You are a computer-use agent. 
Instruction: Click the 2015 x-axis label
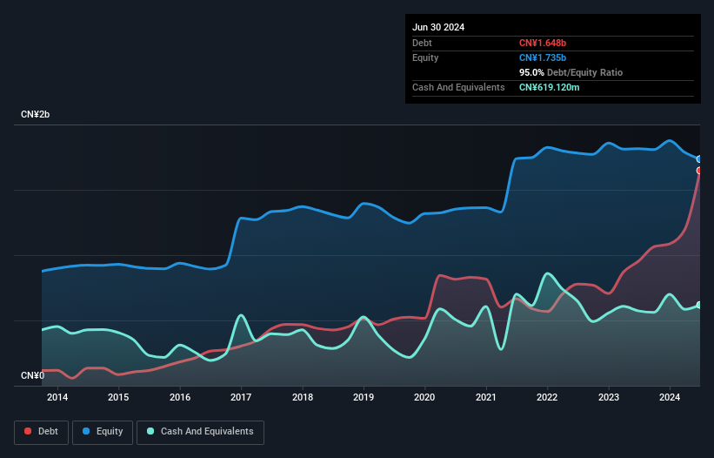[x=118, y=397]
